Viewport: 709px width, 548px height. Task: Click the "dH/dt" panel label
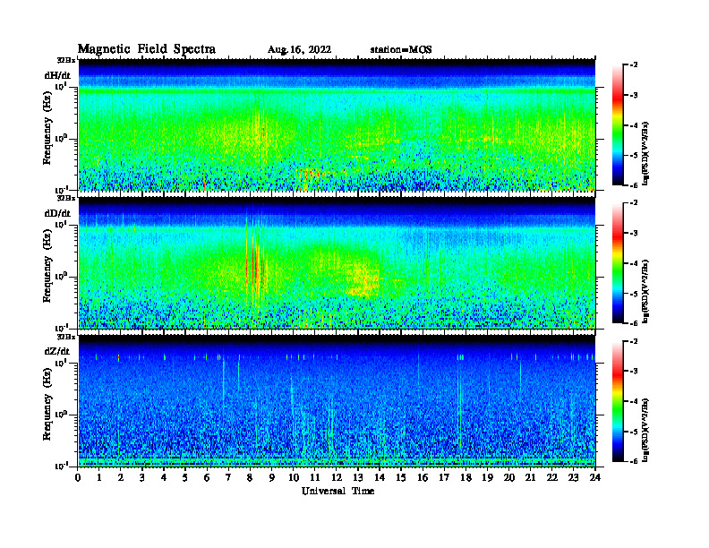[x=57, y=75]
